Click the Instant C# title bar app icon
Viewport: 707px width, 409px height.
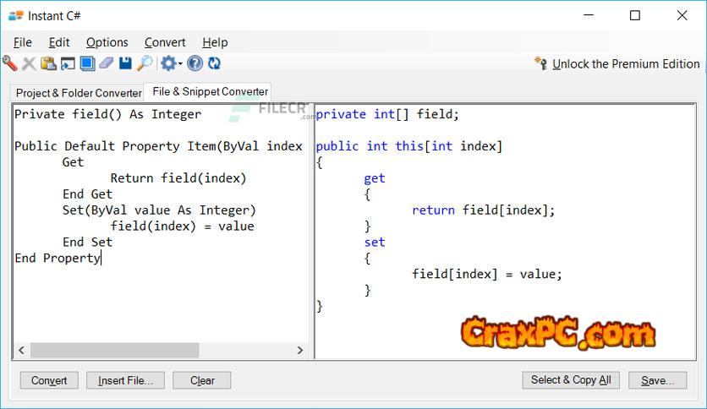click(16, 16)
